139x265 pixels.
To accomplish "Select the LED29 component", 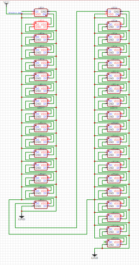I will click(41, 192).
